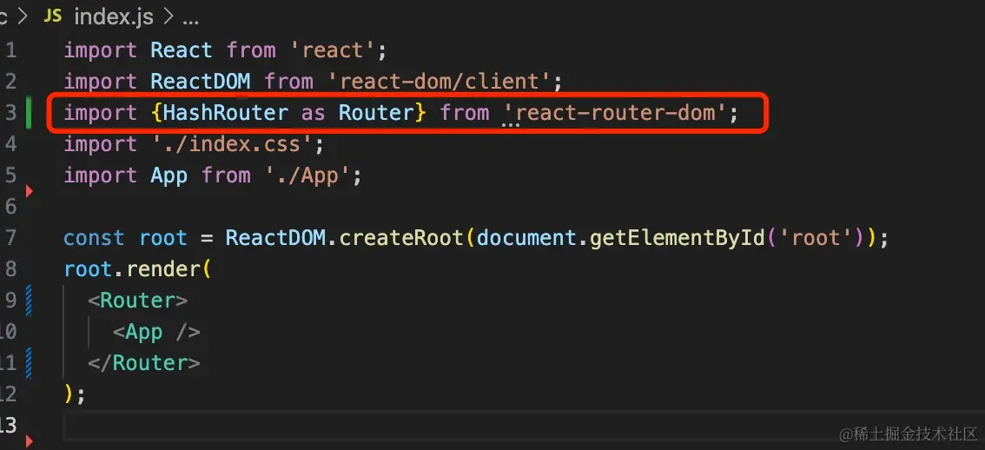Image resolution: width=985 pixels, height=450 pixels.
Task: Click the HashRouter identifier
Action: point(226,113)
